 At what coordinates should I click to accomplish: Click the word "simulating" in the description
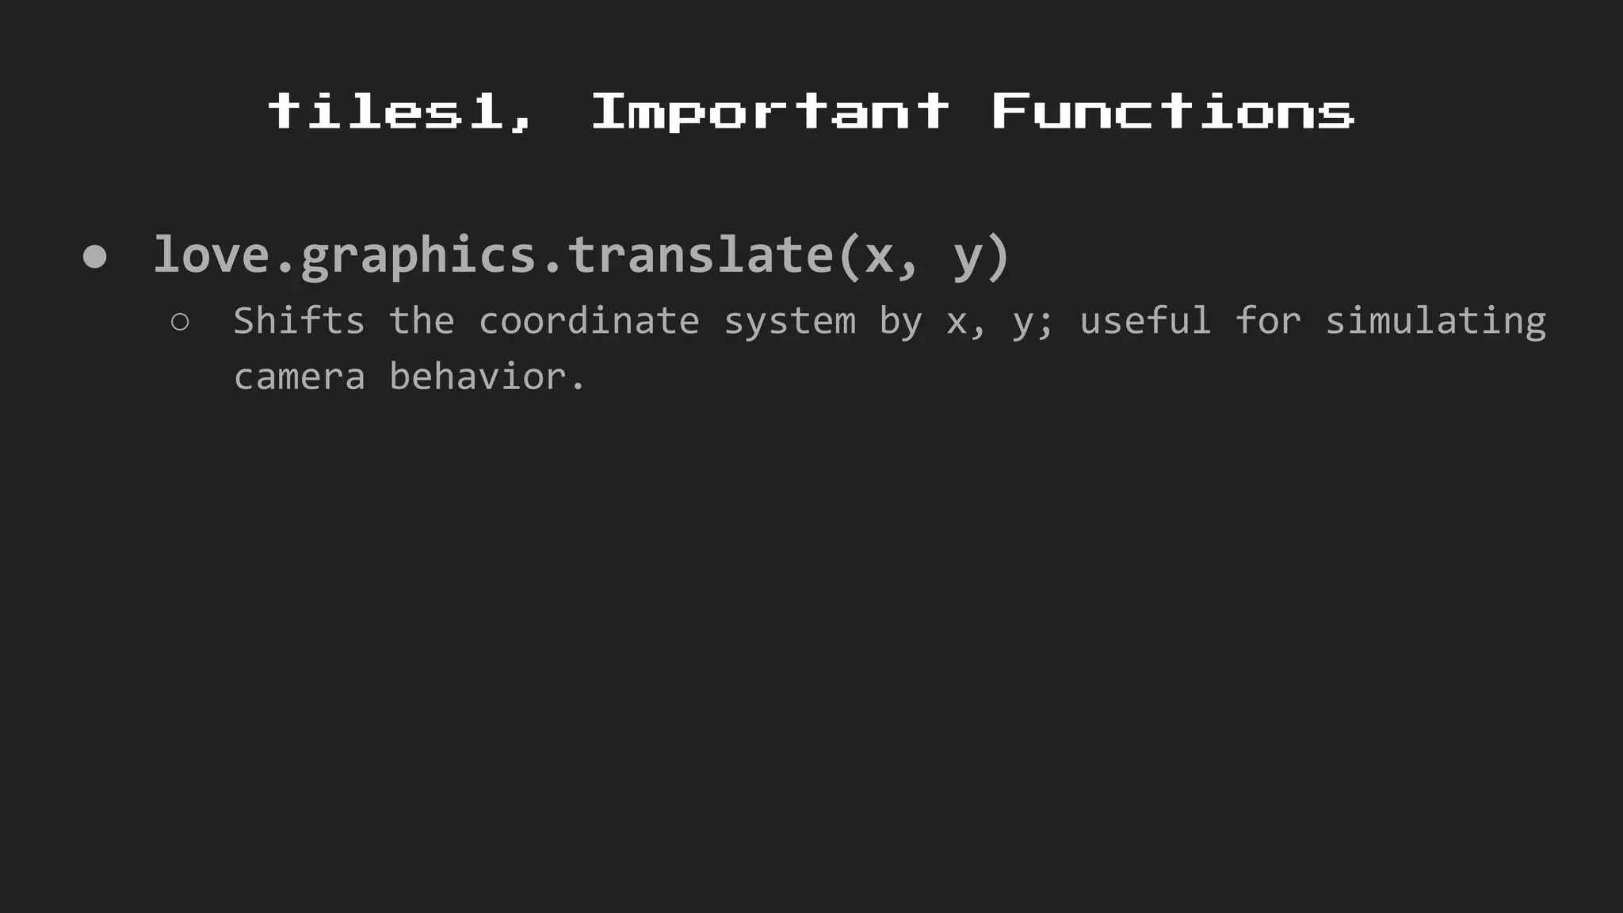point(1435,321)
